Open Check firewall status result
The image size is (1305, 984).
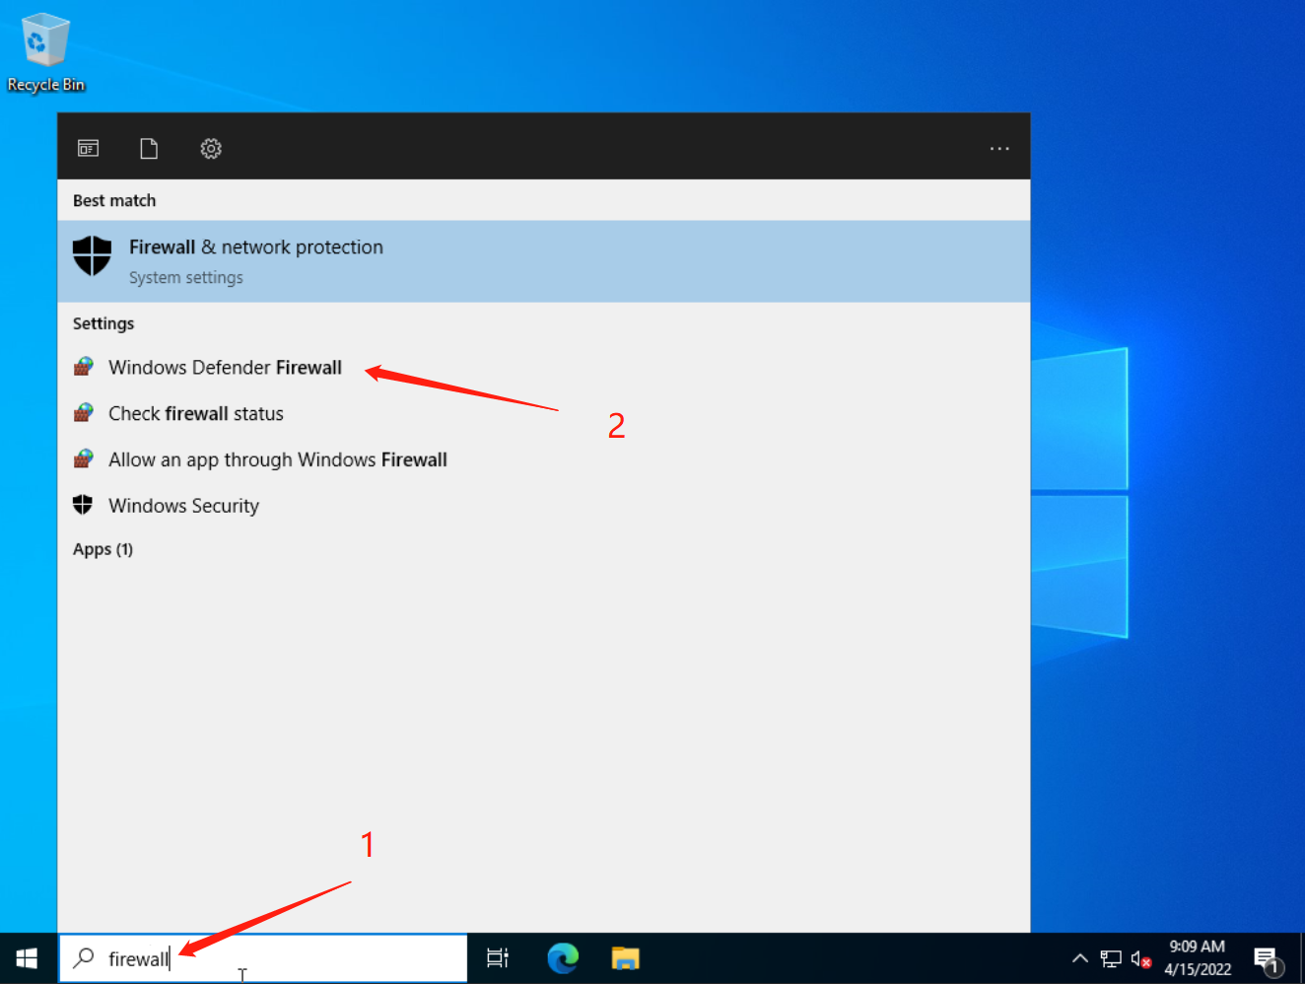point(196,414)
